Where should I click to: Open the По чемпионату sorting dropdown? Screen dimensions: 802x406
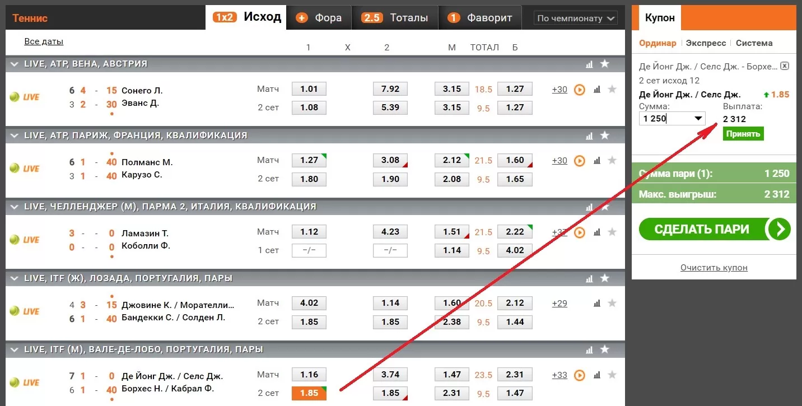point(576,18)
